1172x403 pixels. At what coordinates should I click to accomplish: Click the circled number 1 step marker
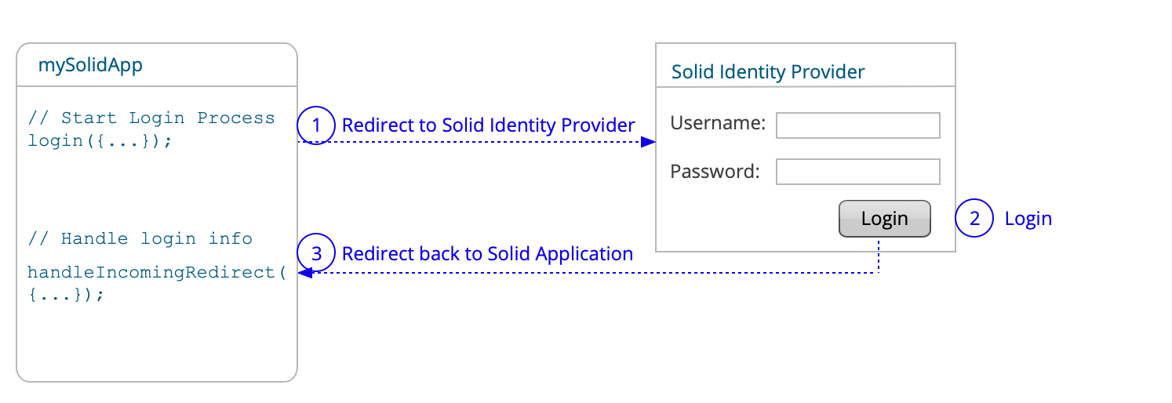pos(316,125)
